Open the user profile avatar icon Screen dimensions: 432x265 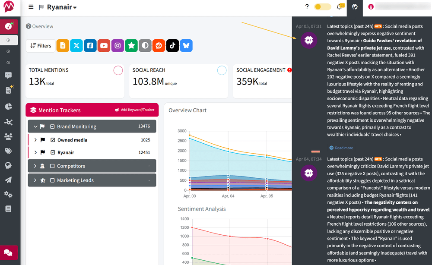[x=371, y=7]
